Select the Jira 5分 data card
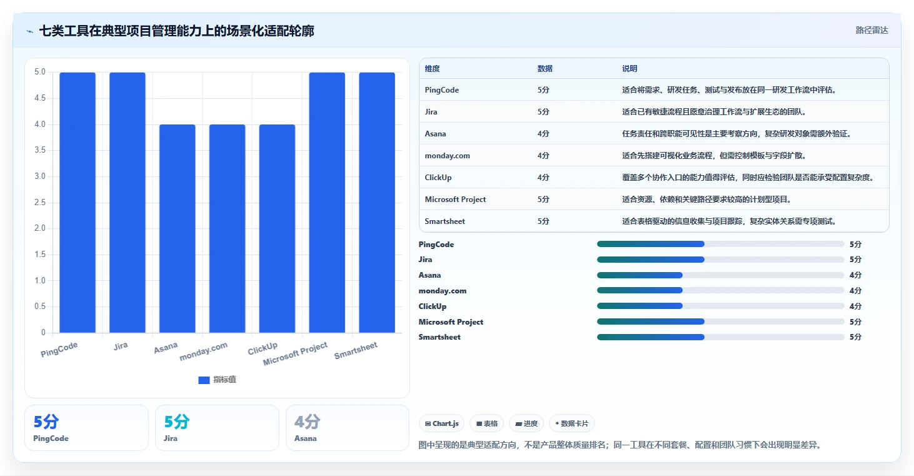 pos(217,428)
